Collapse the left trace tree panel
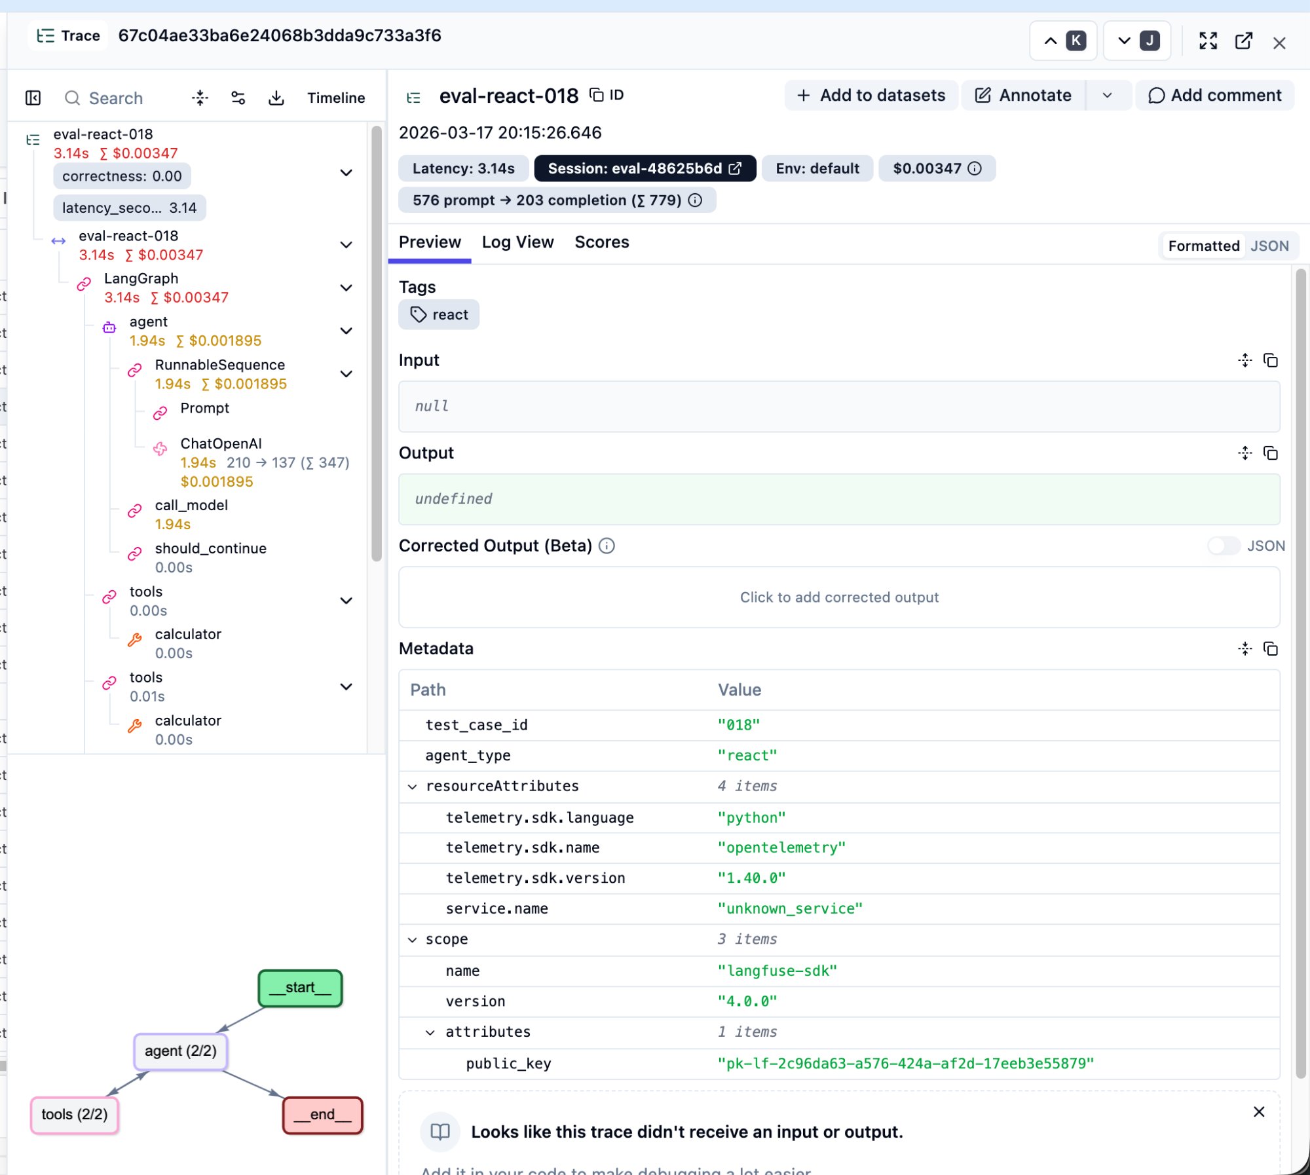Viewport: 1310px width, 1175px height. [32, 98]
